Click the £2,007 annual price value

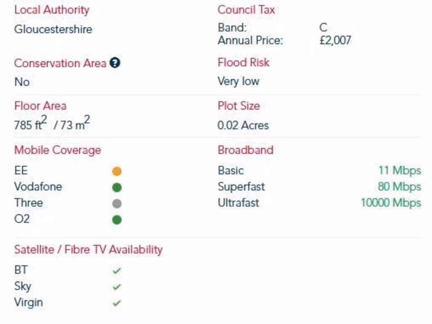click(x=335, y=41)
